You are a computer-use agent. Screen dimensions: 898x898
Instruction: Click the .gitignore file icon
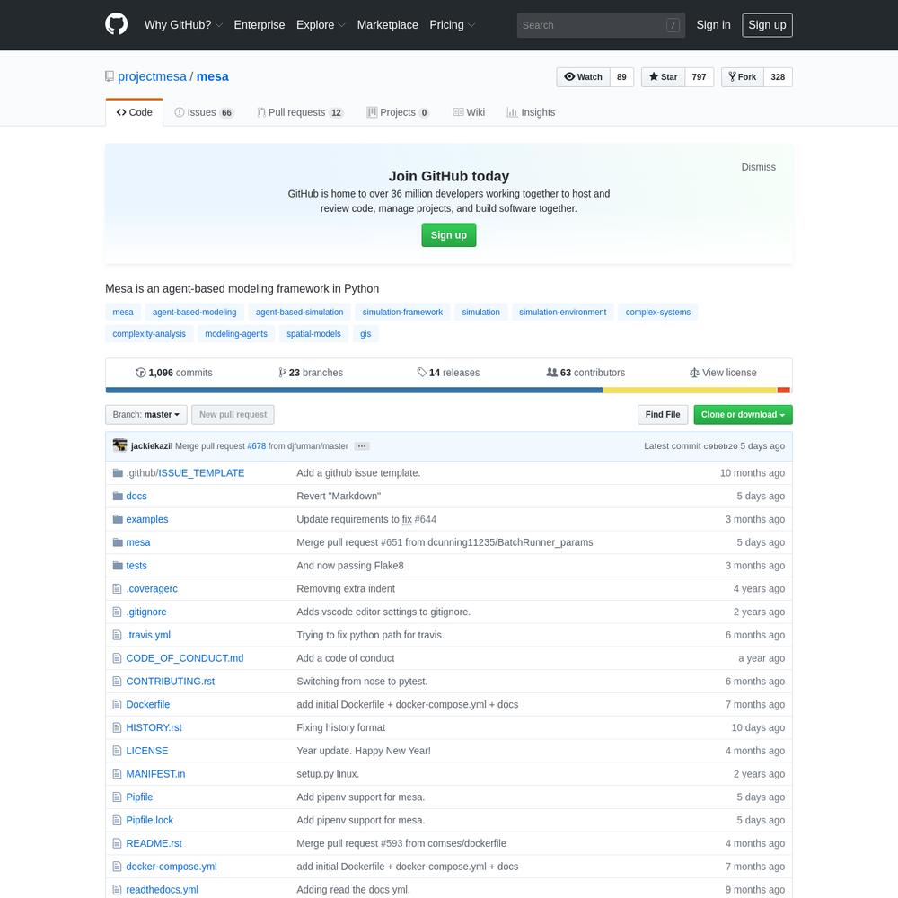coord(118,612)
